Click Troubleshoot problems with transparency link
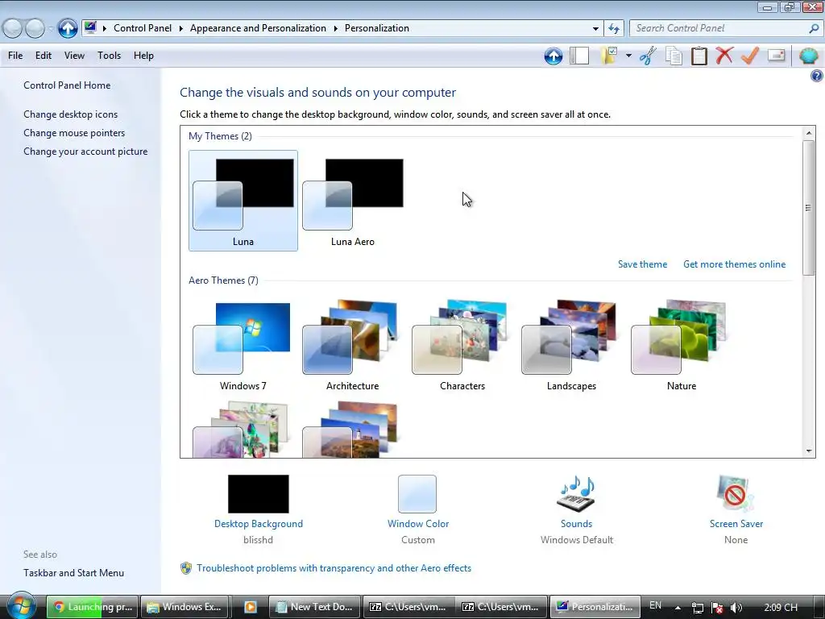Viewport: 825px width, 619px height. pyautogui.click(x=334, y=568)
